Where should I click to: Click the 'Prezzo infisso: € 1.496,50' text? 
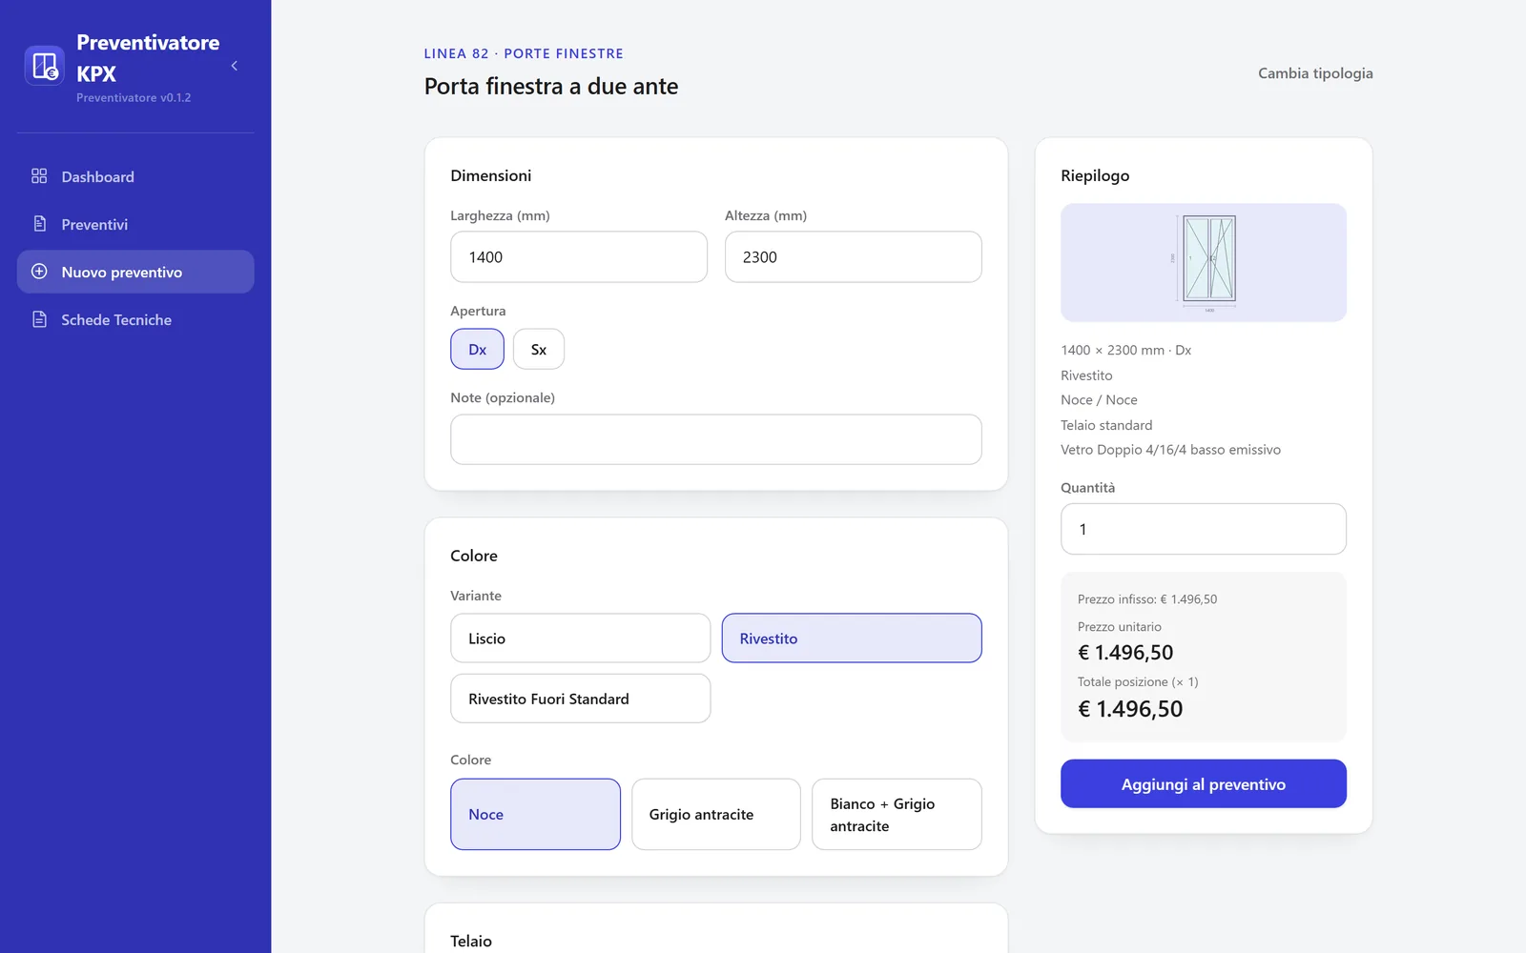pyautogui.click(x=1147, y=599)
